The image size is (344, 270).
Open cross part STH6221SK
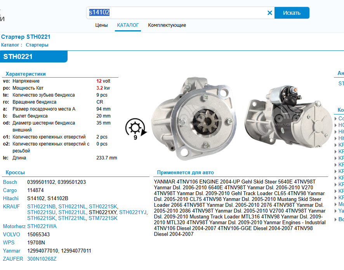(x=41, y=218)
